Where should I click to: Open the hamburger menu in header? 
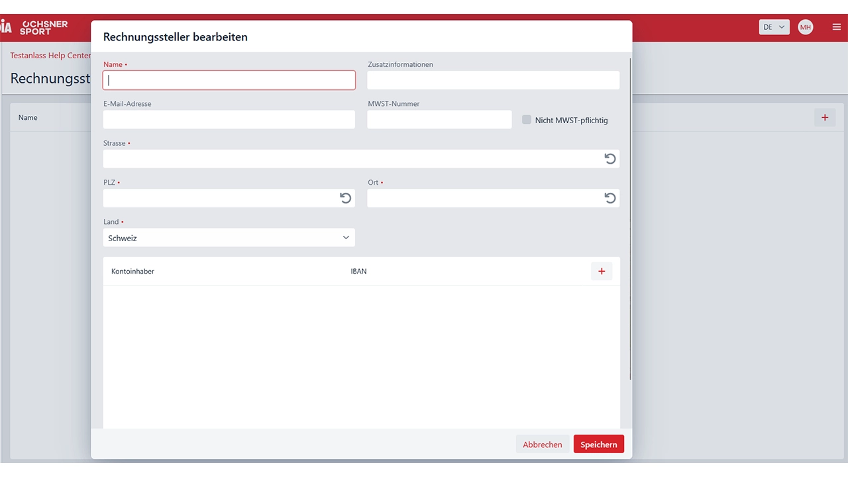[837, 27]
